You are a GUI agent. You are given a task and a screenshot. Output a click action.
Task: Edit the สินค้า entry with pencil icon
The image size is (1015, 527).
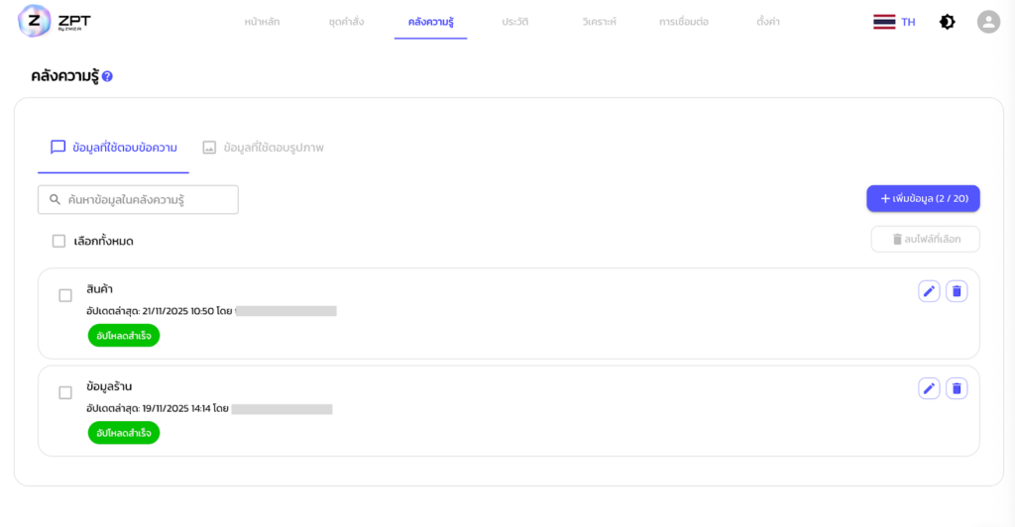click(x=929, y=290)
